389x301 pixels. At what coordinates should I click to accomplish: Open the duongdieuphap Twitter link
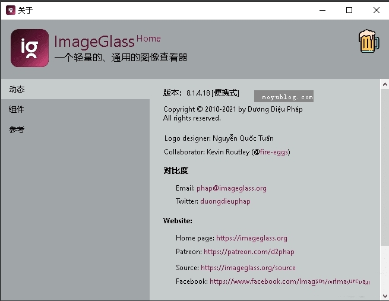point(225,201)
